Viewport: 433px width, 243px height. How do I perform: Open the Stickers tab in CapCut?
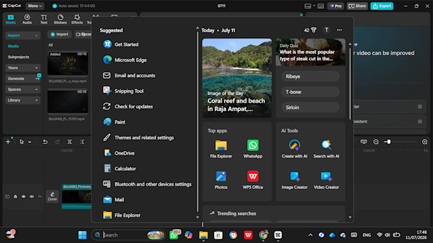point(60,19)
